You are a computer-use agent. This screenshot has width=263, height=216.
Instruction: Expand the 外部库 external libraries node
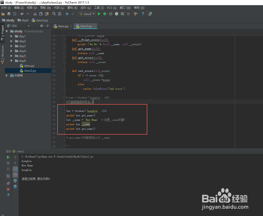tap(7, 76)
